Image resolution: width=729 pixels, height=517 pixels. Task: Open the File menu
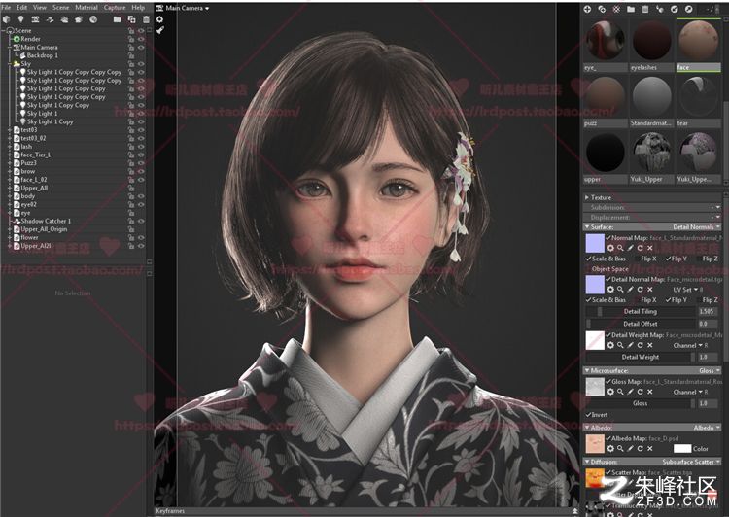(x=6, y=8)
